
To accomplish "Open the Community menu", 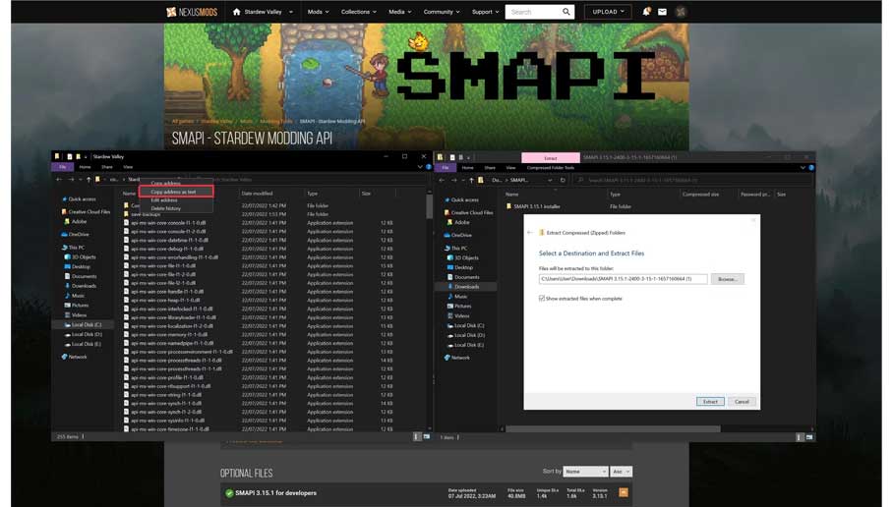I will click(x=442, y=12).
